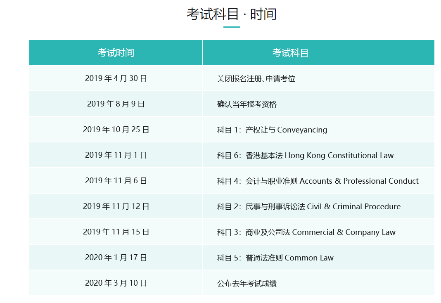
Task: Click the date 2019 年 11 月 12 日
Action: 116,206
